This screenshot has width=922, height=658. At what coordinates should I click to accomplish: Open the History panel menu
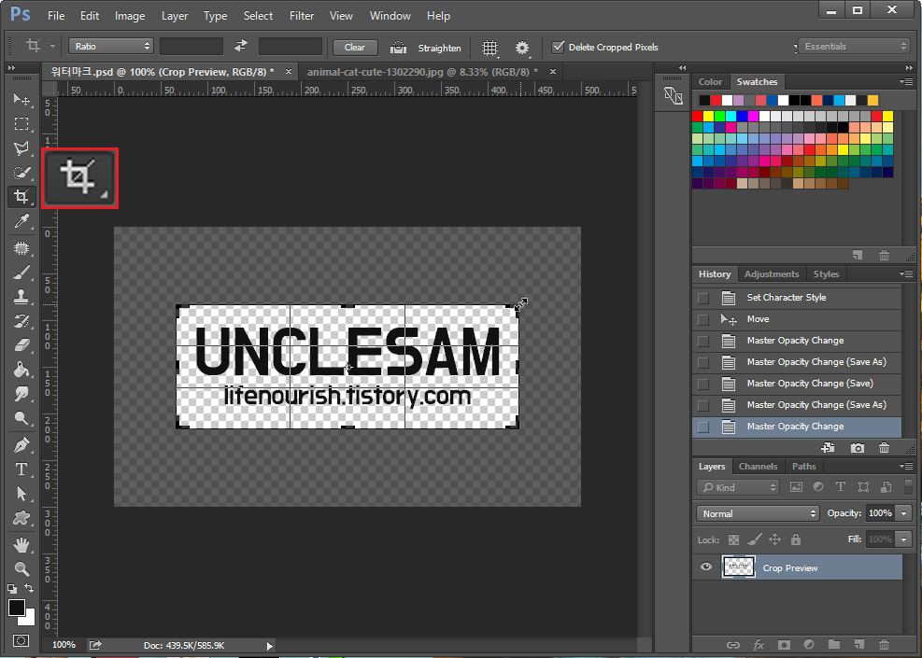click(906, 273)
